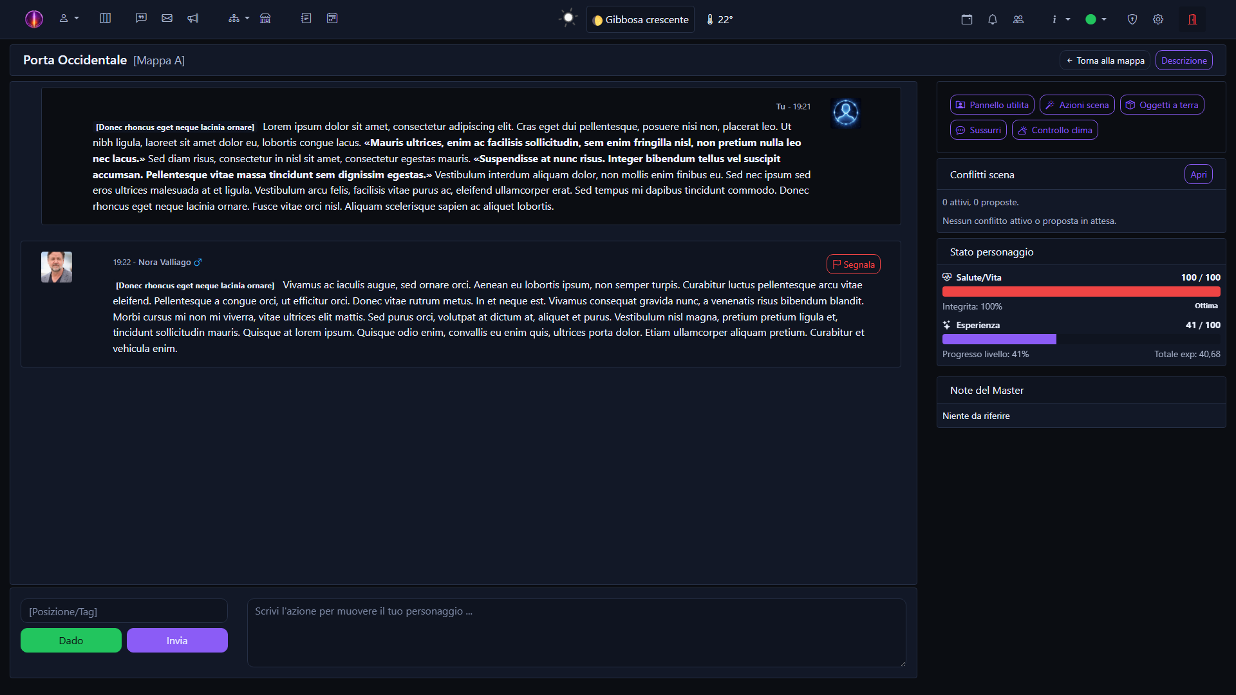Click the glowing orb site logo
This screenshot has height=695, width=1236.
point(33,19)
